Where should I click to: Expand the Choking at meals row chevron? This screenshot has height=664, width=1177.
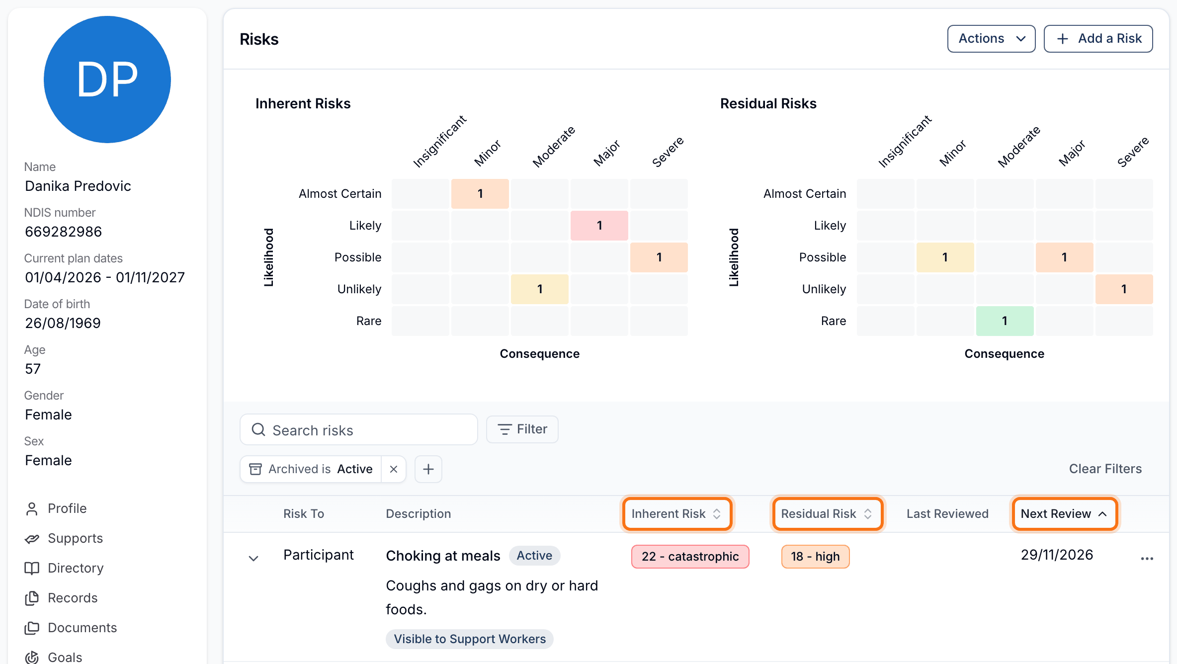coord(253,559)
